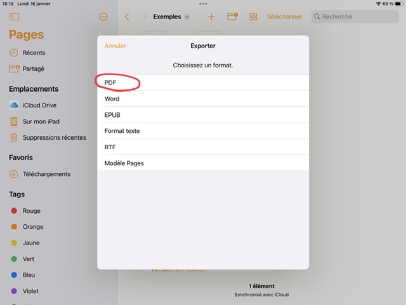Open iCloud Drive location
Image resolution: width=406 pixels, height=305 pixels.
pyautogui.click(x=39, y=105)
